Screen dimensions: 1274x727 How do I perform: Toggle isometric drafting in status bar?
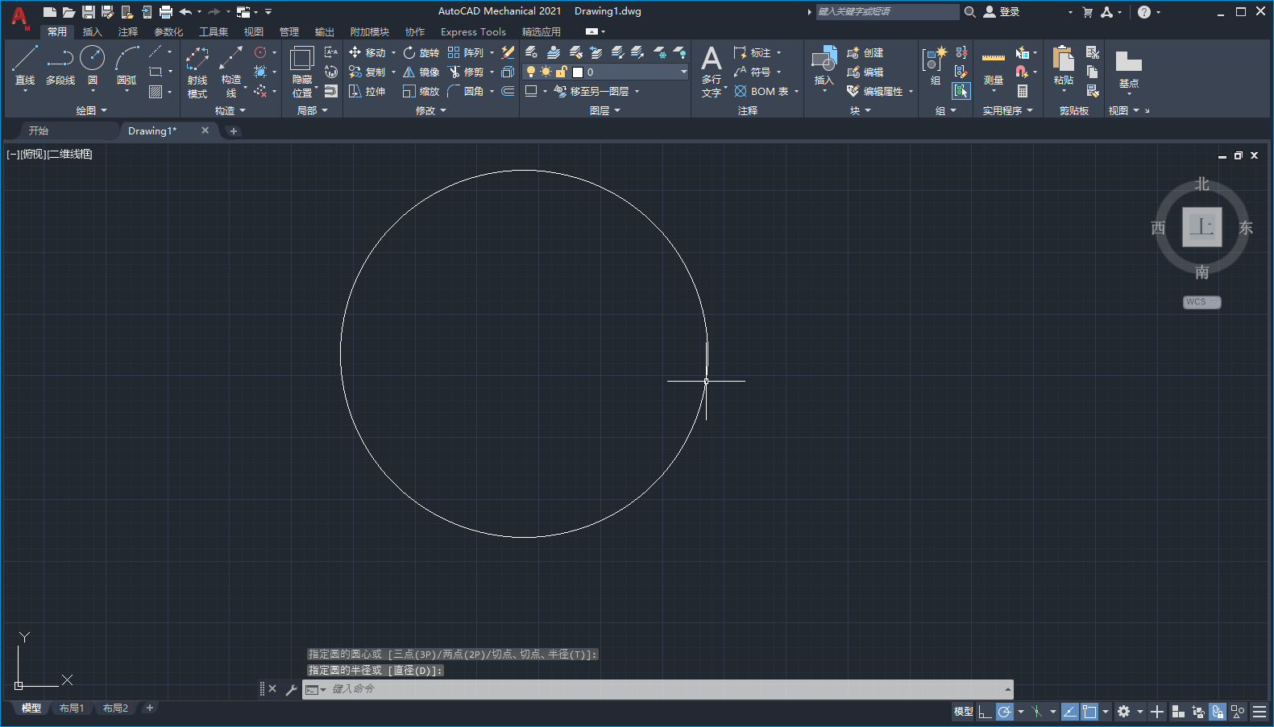click(x=1036, y=712)
